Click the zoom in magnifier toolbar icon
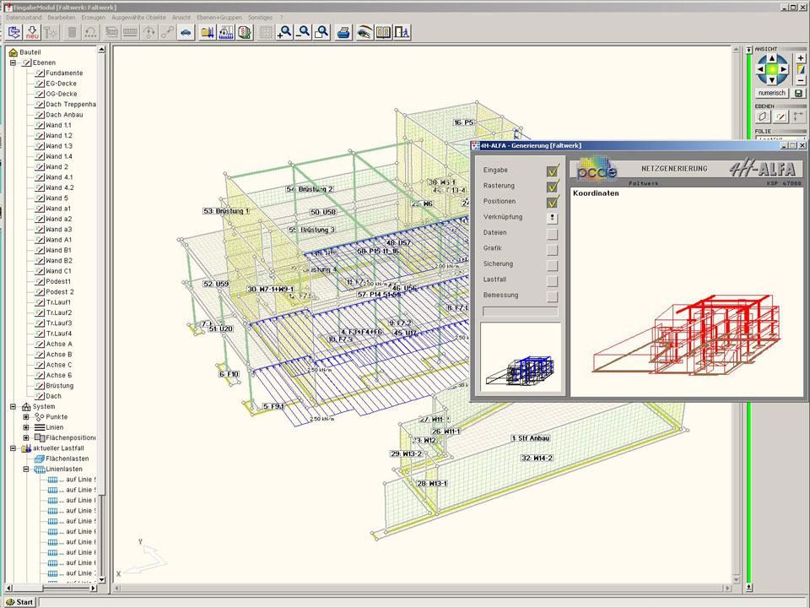The height and width of the screenshot is (608, 810). [x=285, y=32]
